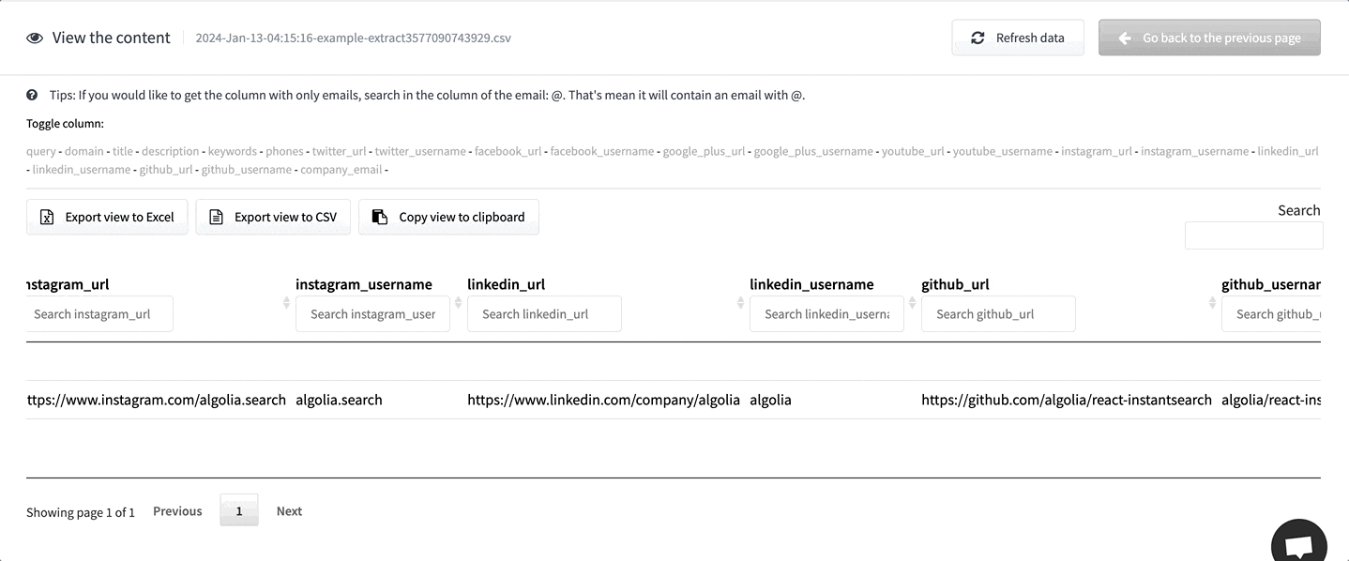
Task: Focus the global Search field
Action: (1253, 235)
